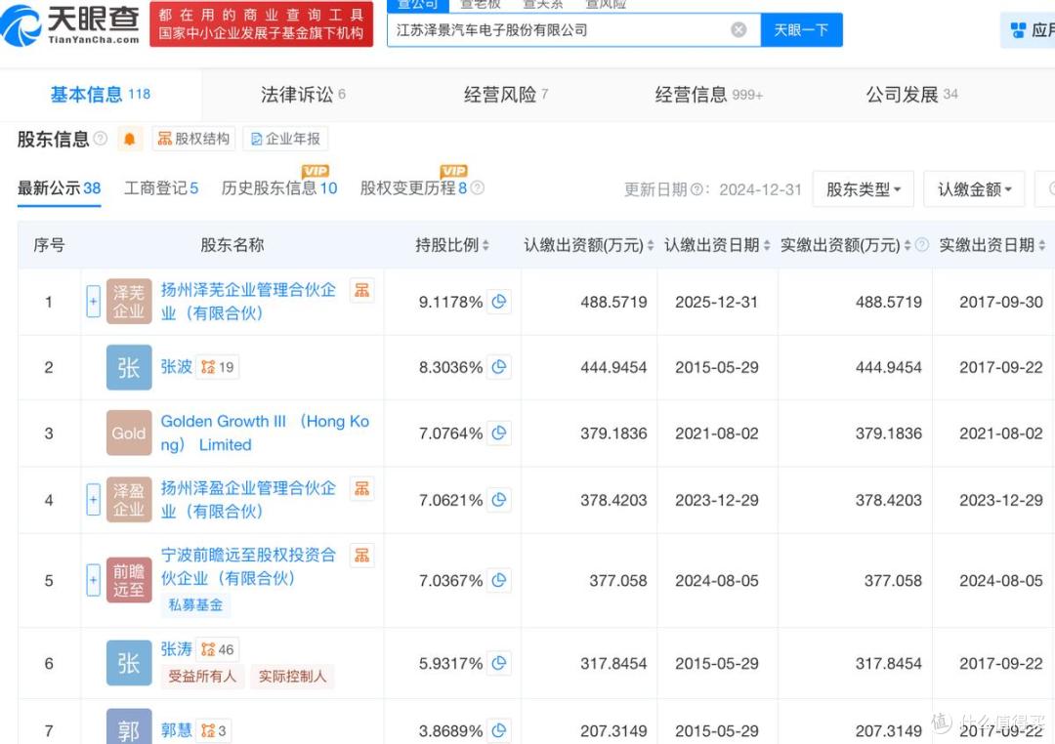1055x744 pixels.
Task: Click the 前瞻远至 avatar thumbnail
Action: (x=129, y=580)
